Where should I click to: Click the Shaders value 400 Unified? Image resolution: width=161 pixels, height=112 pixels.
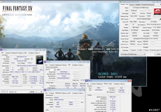tap(135, 28)
